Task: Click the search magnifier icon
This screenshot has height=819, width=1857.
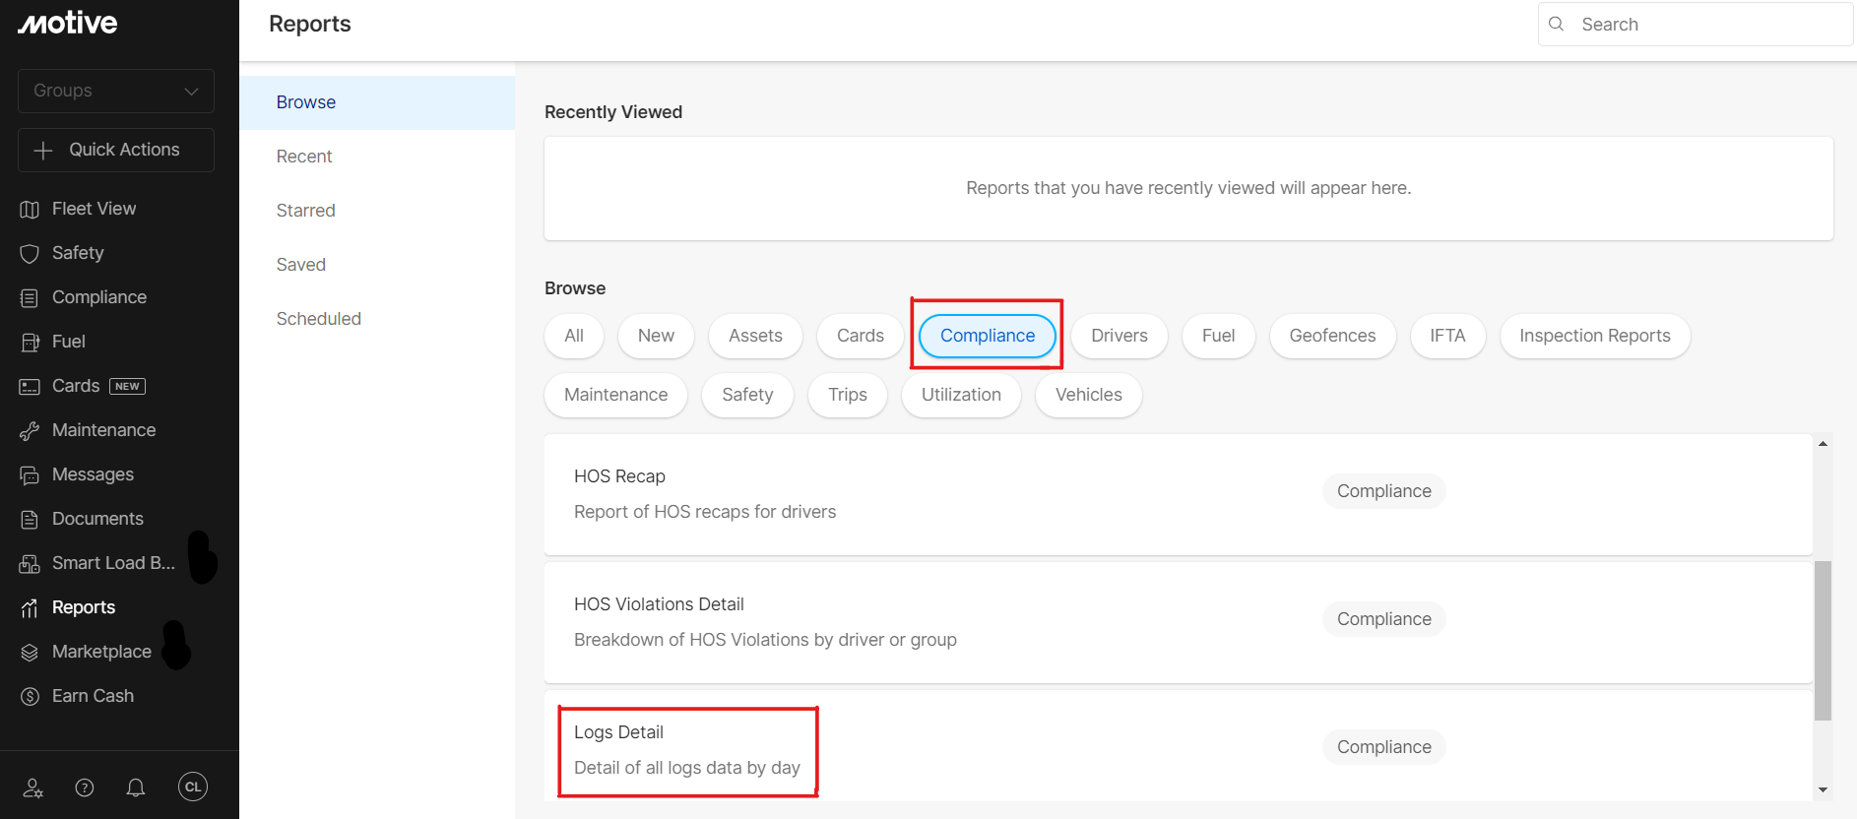Action: [x=1556, y=24]
